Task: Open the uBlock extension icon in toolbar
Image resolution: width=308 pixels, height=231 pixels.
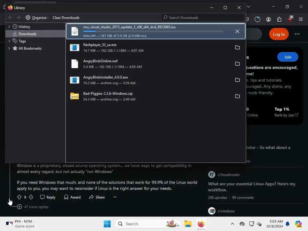Action: pyautogui.click(x=290, y=19)
